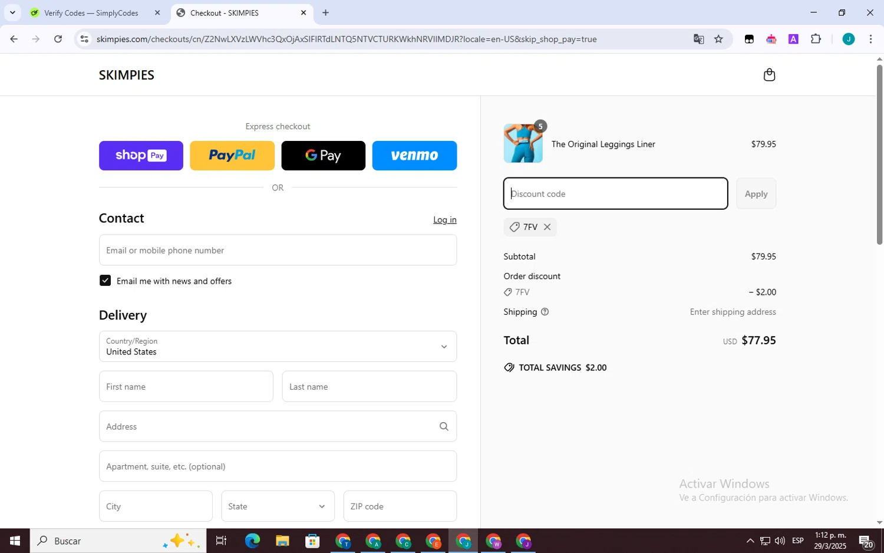Click the shipping info help icon
This screenshot has width=884, height=553.
click(545, 312)
